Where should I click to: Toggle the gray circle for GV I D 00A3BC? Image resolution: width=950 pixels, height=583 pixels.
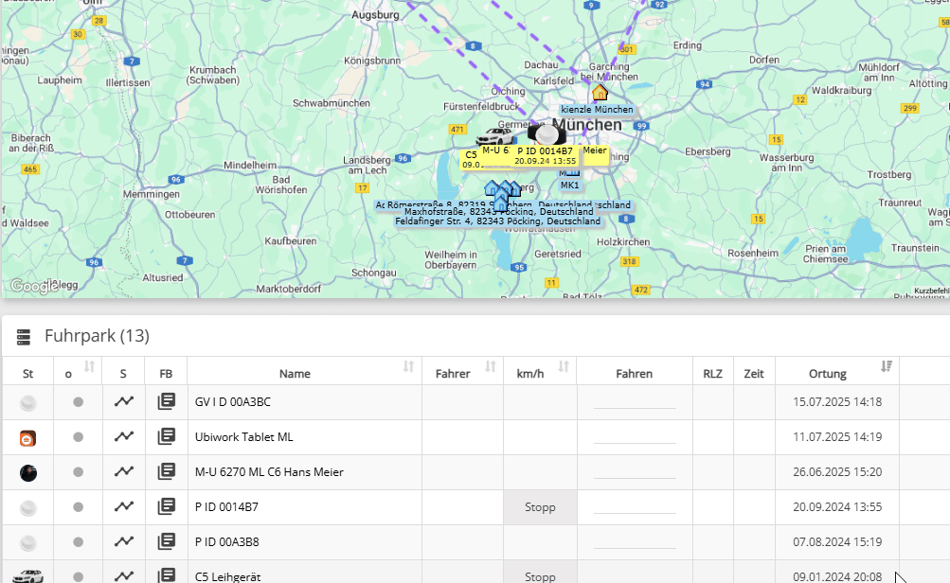[78, 401]
